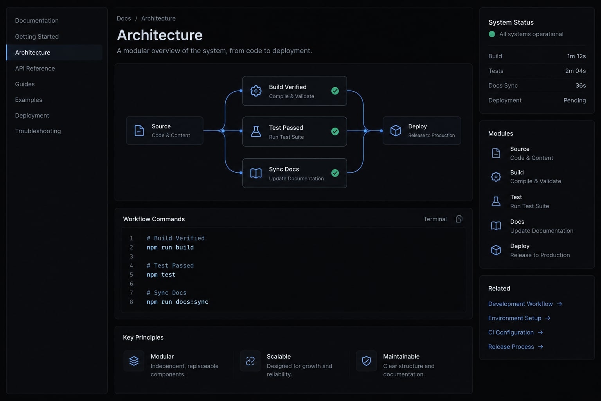Click the Build gear icon in Modules
The image size is (601, 401).
pyautogui.click(x=496, y=177)
